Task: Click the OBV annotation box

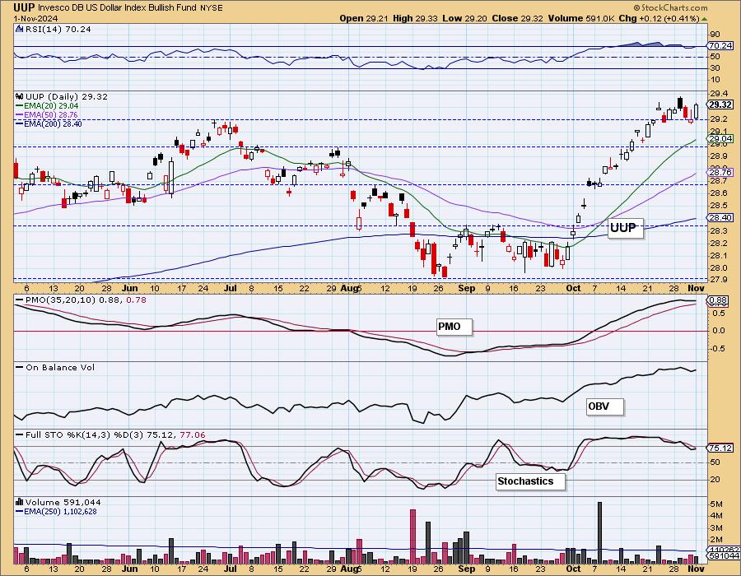Action: [x=604, y=406]
